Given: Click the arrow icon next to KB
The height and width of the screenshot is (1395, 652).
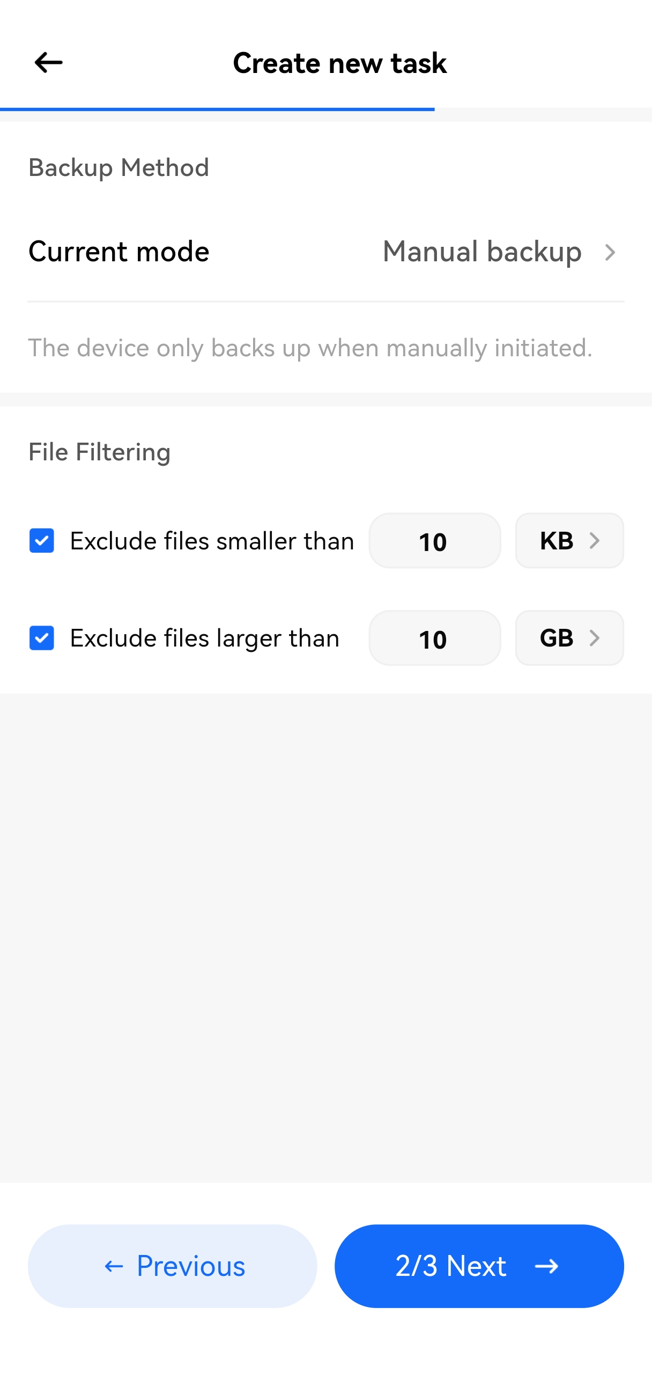Looking at the screenshot, I should (x=594, y=540).
